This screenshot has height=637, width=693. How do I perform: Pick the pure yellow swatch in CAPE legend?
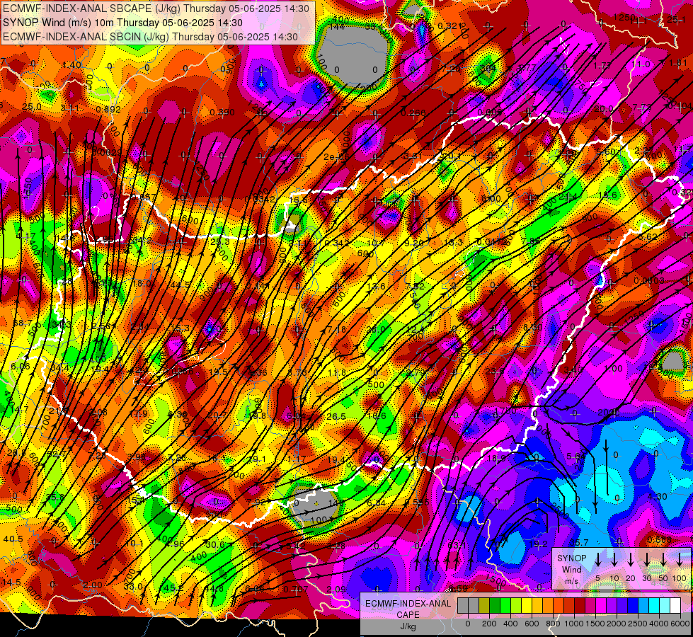(527, 606)
